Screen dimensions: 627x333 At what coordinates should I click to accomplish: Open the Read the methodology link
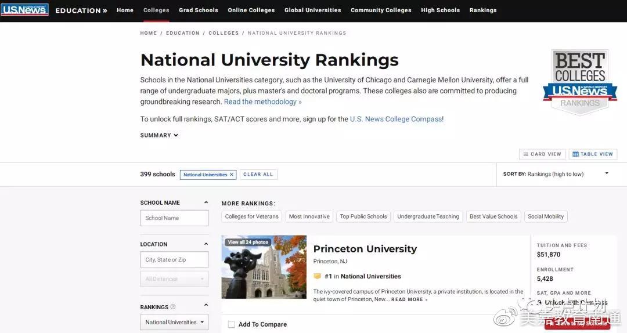[x=262, y=102]
